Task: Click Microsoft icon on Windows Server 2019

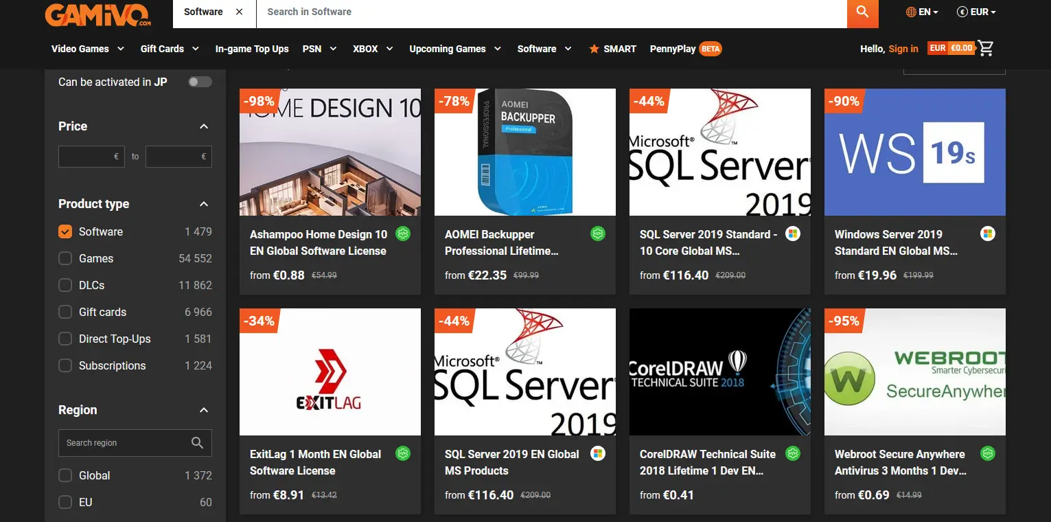Action: 988,234
